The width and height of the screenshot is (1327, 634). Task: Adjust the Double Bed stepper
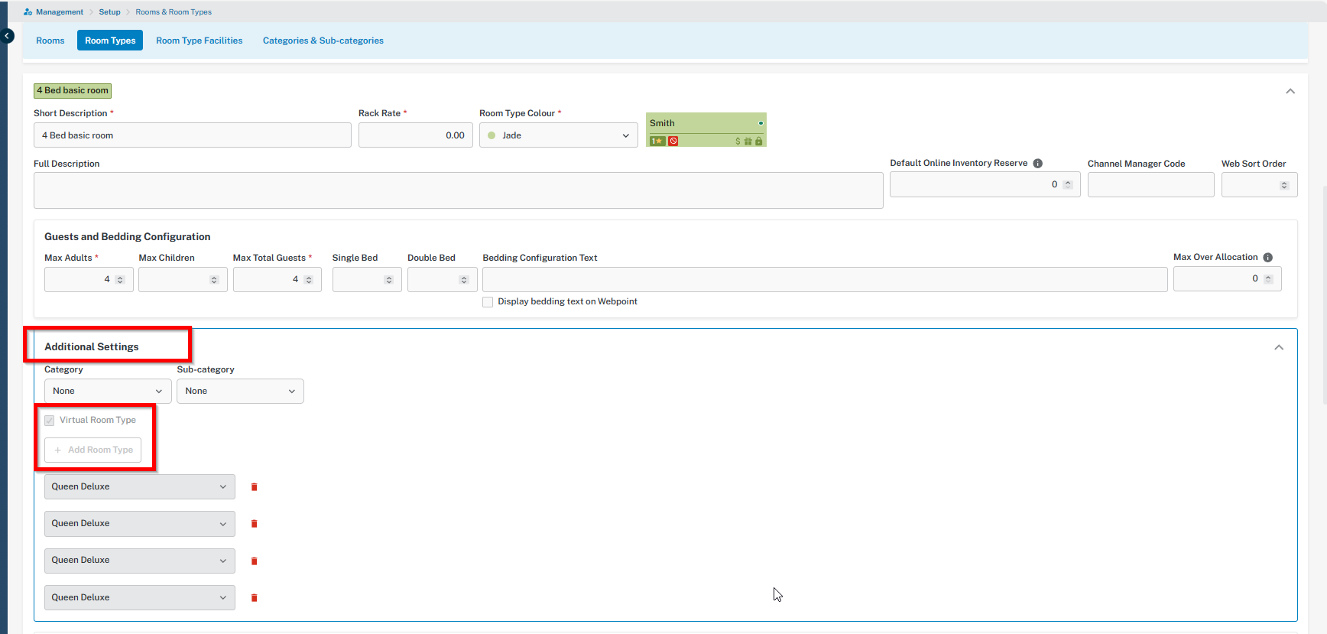point(464,280)
